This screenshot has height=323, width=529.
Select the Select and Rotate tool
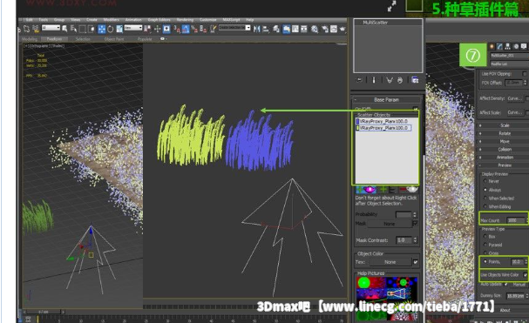[111, 29]
